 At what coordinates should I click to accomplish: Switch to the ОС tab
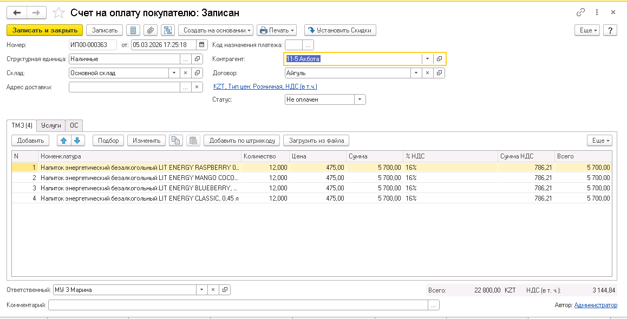click(74, 125)
